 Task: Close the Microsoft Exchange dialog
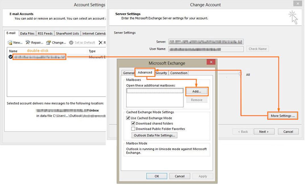point(211,62)
